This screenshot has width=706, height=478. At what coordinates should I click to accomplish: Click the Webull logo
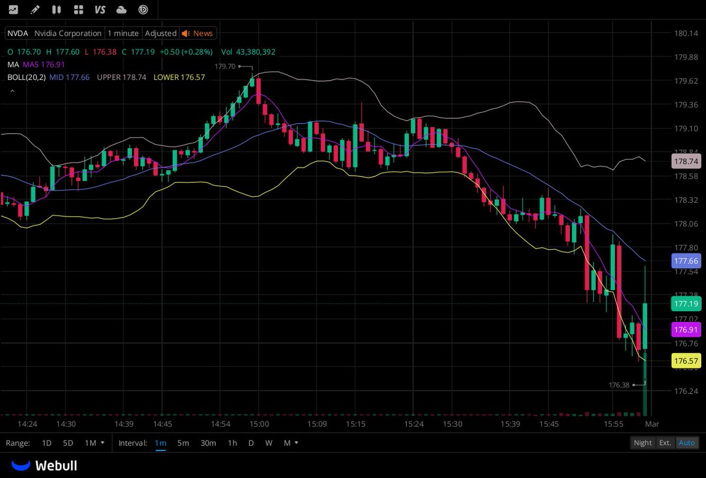click(x=45, y=466)
